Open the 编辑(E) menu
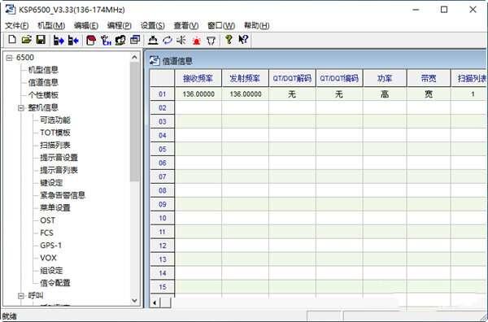 (x=86, y=25)
